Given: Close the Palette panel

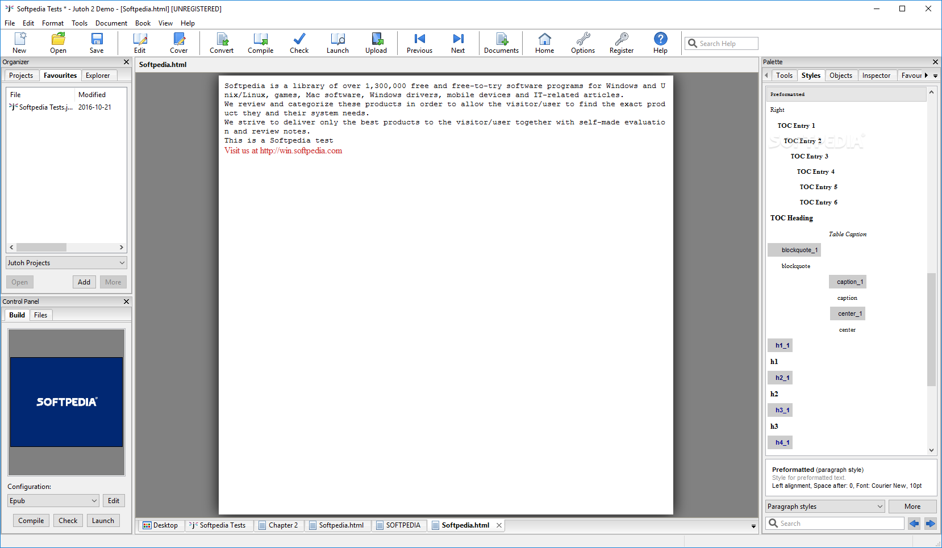Looking at the screenshot, I should [x=935, y=62].
